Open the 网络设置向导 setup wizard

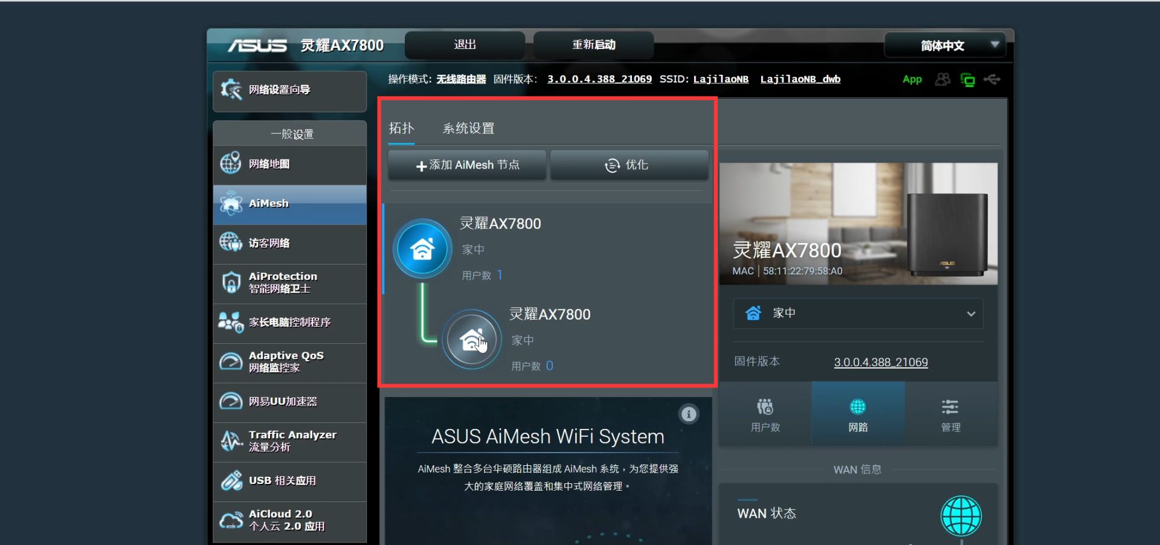click(x=289, y=91)
